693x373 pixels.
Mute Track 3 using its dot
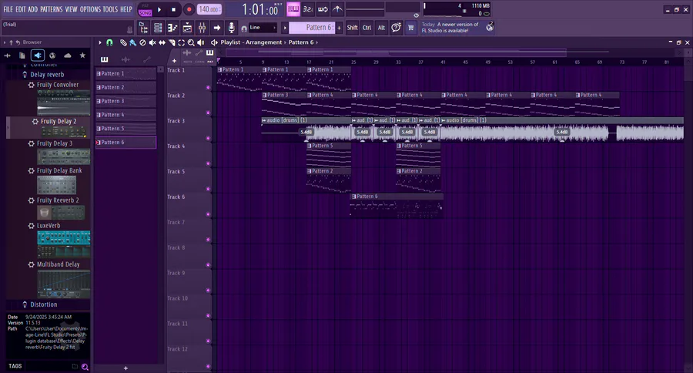pyautogui.click(x=208, y=139)
